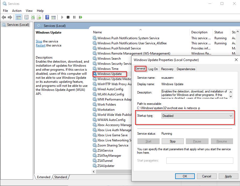Switch to the Recovery tab
Viewport: 240px width, 186px height.
pyautogui.click(x=167, y=69)
